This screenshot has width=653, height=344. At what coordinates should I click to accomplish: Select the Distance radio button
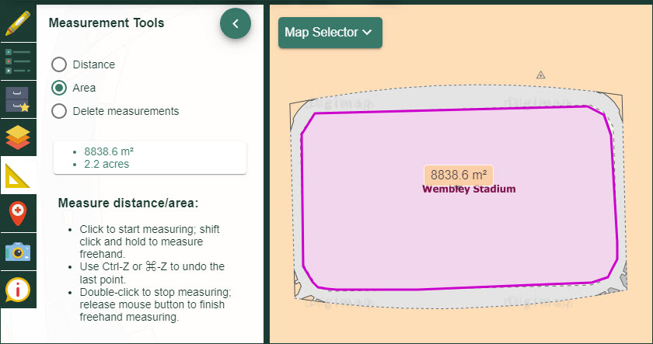tap(58, 64)
